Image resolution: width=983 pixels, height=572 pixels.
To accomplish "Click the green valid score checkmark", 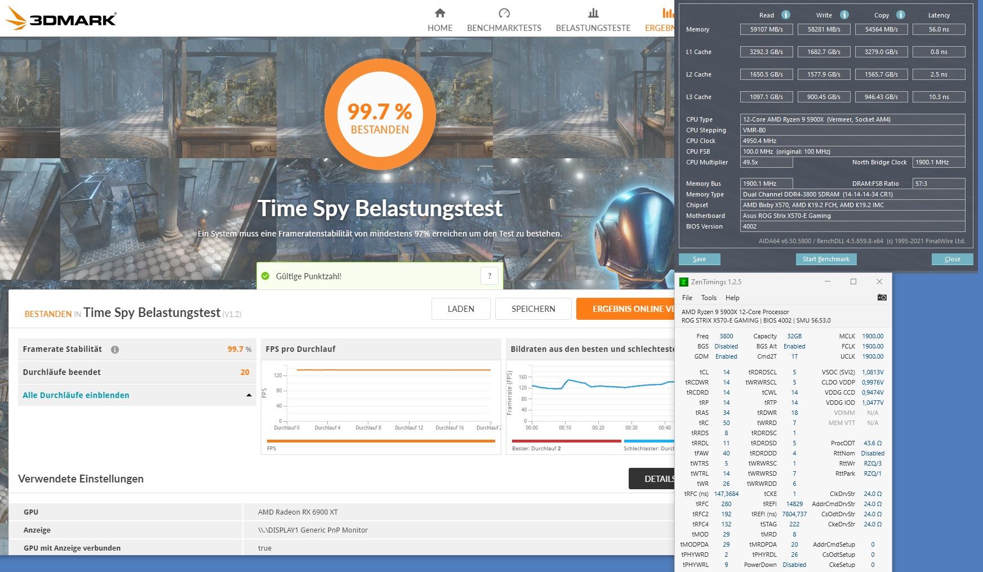I will click(265, 276).
